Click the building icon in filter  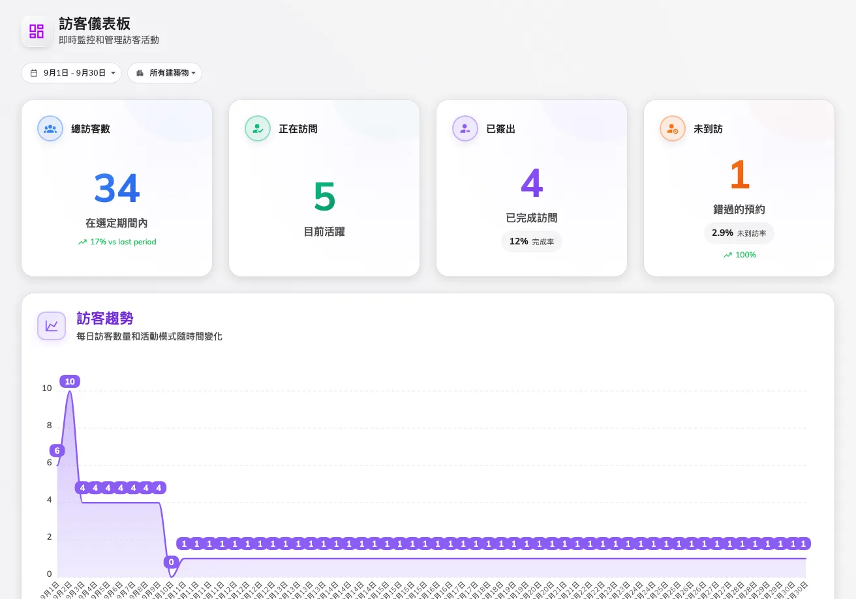[x=140, y=73]
